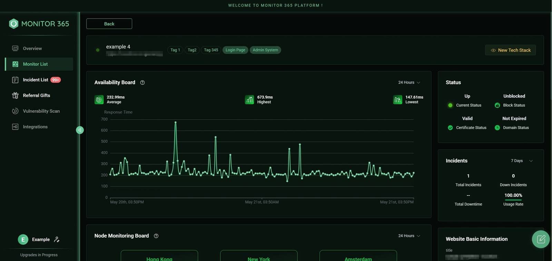Viewport: 552px width, 261px height.
Task: Open the Availability Board help icon
Action: pos(142,82)
